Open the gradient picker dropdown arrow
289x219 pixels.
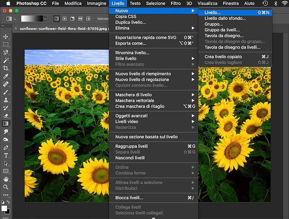coord(45,18)
